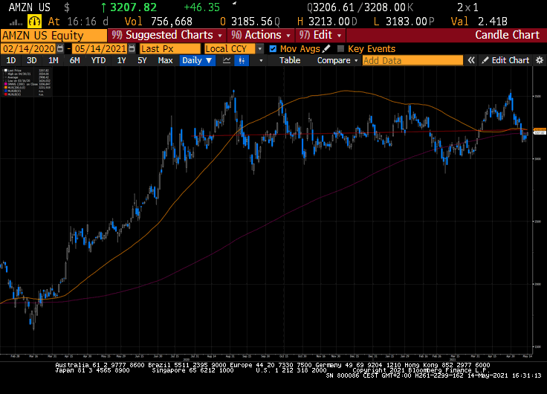Collapse panel with double chevron icon
The width and height of the screenshot is (547, 394).
(471, 60)
